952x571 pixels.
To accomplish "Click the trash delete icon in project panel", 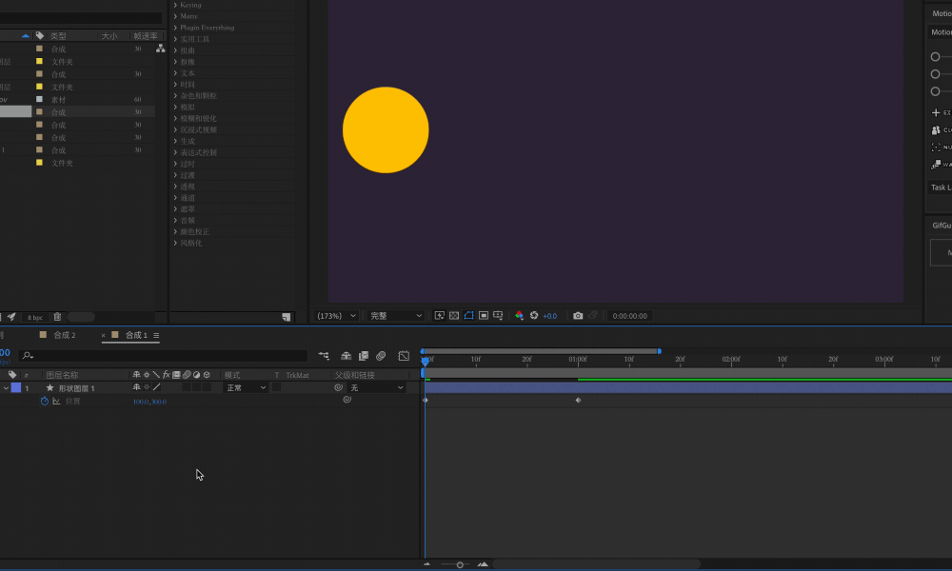I will click(x=57, y=317).
